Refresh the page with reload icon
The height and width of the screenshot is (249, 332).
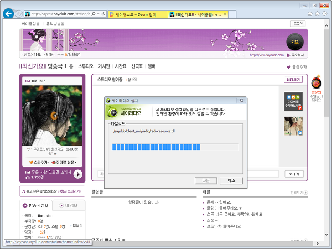103,14
